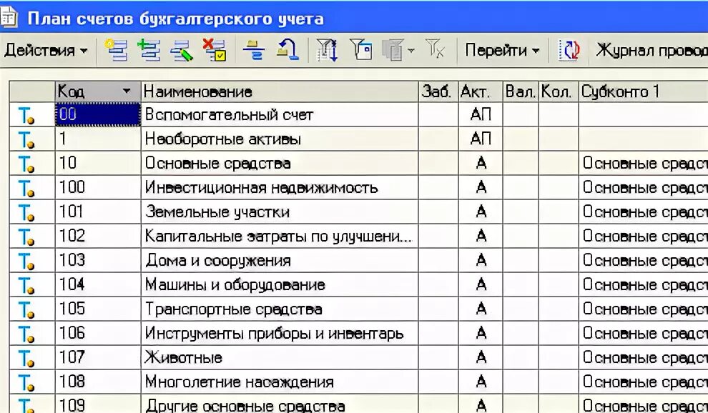The width and height of the screenshot is (708, 413).
Task: Click the Заб. column header
Action: (438, 91)
